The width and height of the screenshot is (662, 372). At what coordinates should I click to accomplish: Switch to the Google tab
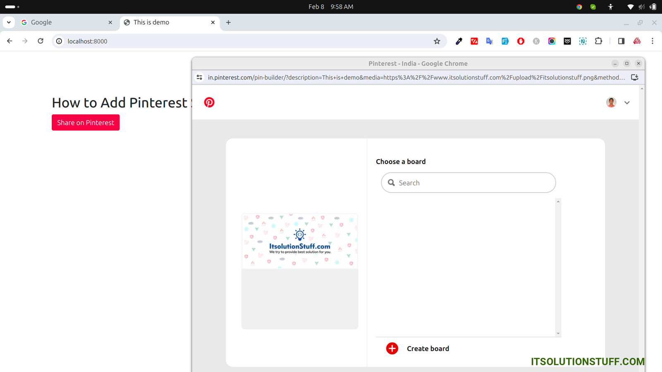point(66,22)
